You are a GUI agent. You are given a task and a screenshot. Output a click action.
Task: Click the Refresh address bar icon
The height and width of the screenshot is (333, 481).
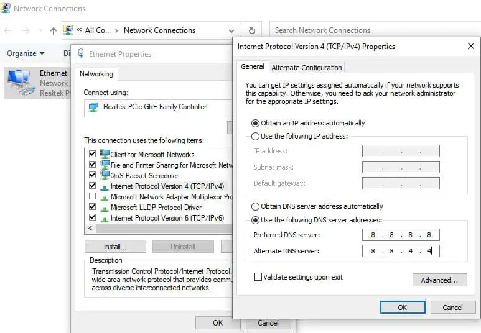coord(251,30)
